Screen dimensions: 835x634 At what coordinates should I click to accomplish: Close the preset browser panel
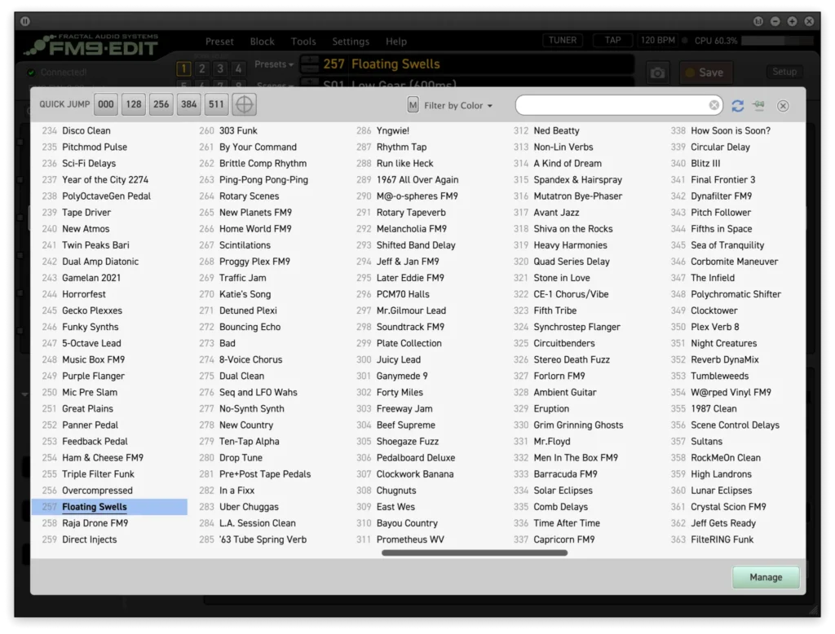coord(783,106)
